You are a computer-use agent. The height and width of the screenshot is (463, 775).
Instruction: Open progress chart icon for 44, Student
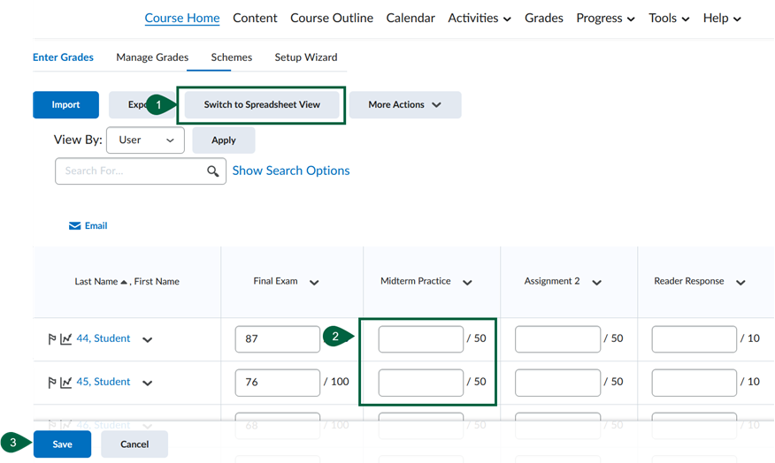pyautogui.click(x=66, y=339)
